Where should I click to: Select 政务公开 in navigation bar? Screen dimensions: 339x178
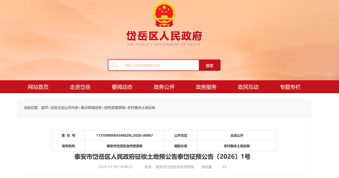click(164, 87)
